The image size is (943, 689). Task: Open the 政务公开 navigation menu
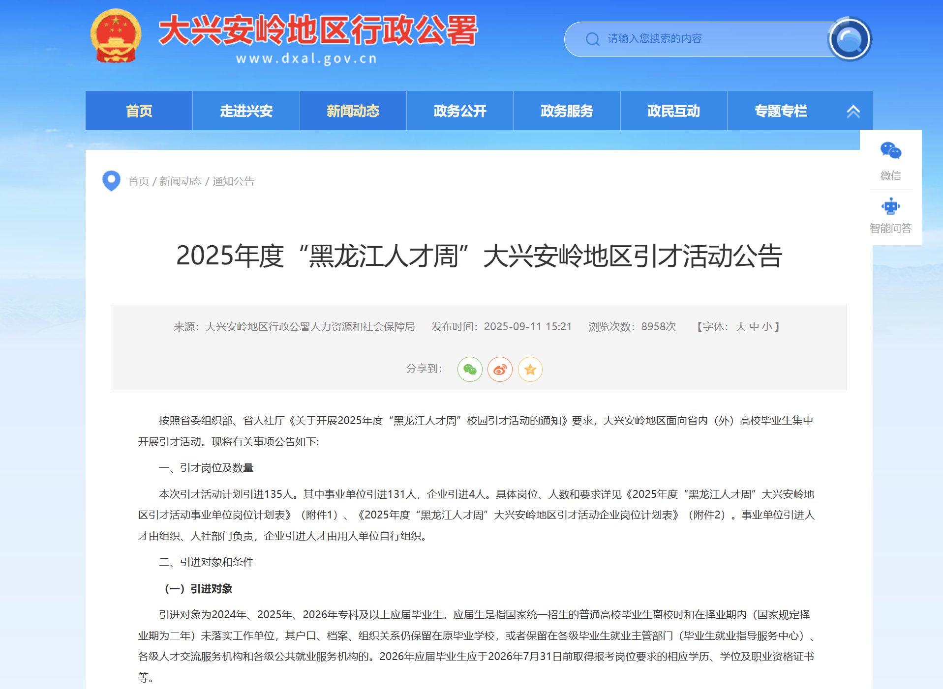coord(460,111)
